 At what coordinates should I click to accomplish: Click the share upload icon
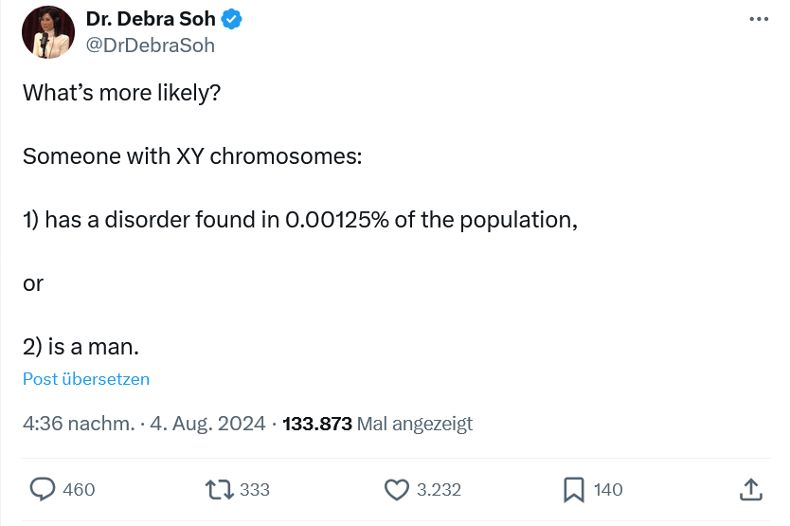[x=749, y=489]
